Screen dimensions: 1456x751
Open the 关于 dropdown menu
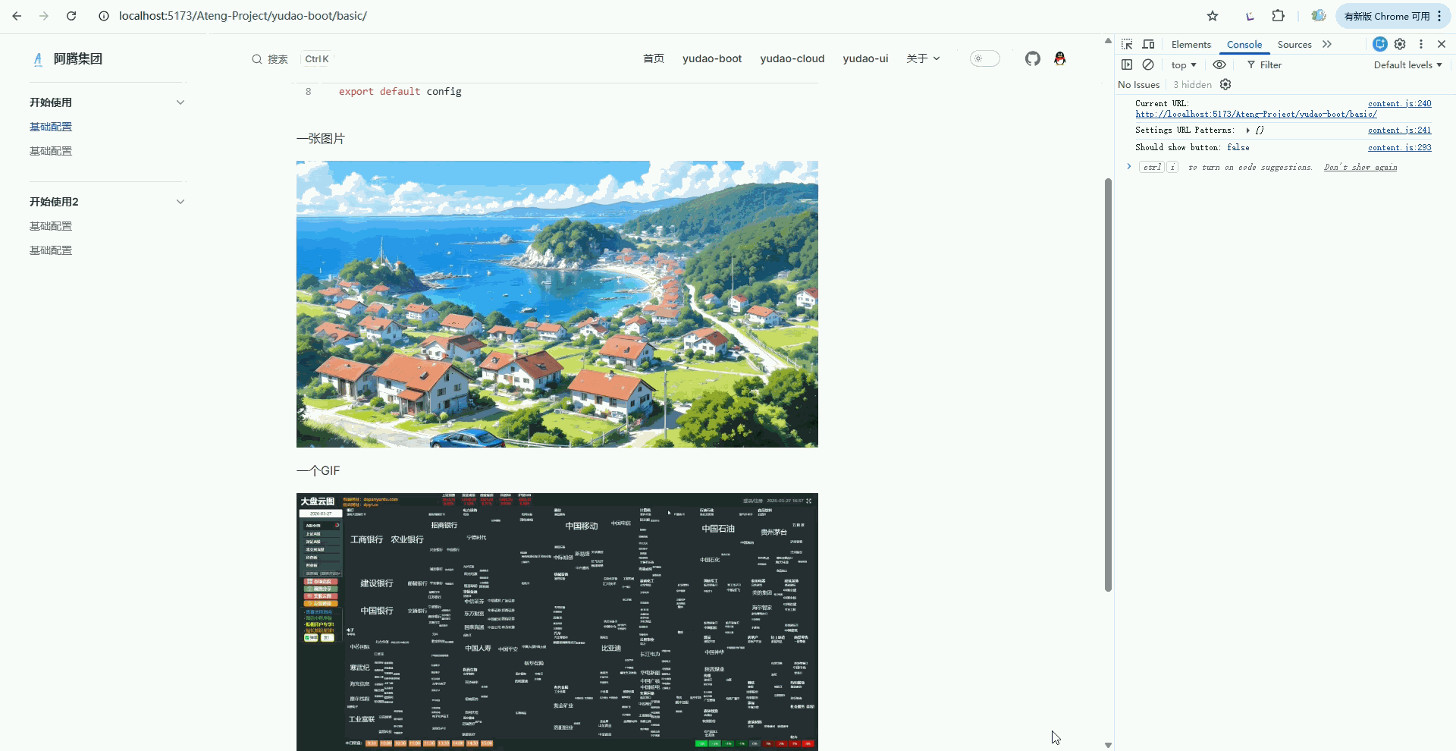(922, 58)
